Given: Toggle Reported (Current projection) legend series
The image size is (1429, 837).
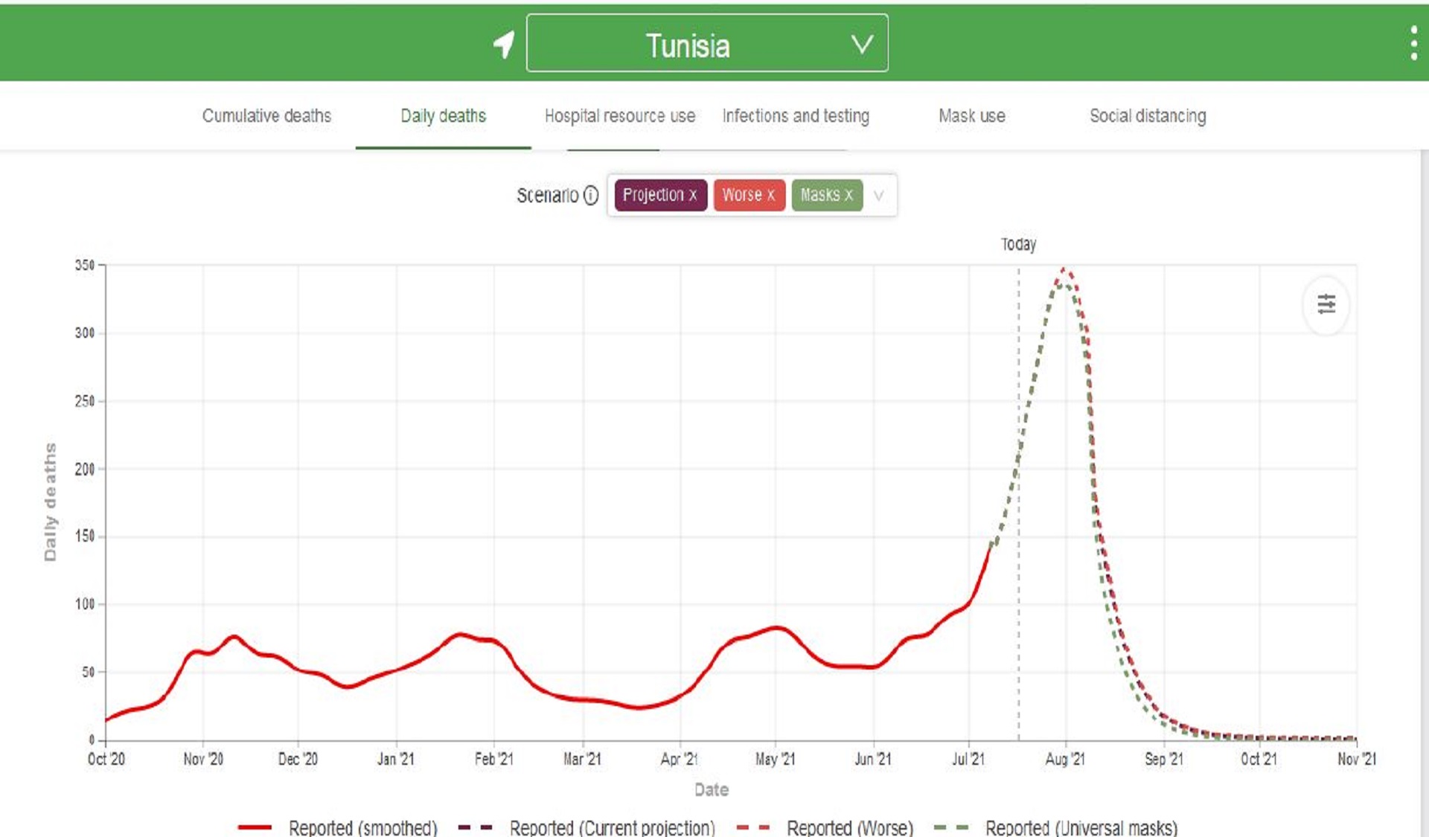Looking at the screenshot, I should 586,827.
